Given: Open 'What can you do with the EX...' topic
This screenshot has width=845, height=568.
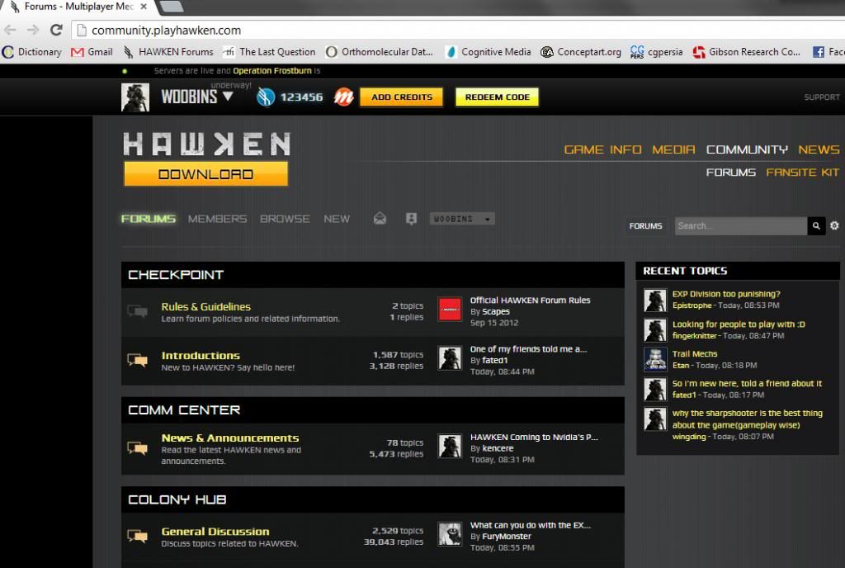Looking at the screenshot, I should (x=531, y=525).
